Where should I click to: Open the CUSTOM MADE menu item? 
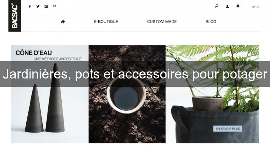[x=162, y=22]
